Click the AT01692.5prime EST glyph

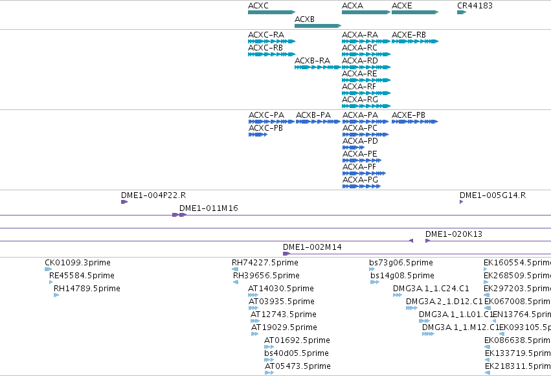[269, 348]
